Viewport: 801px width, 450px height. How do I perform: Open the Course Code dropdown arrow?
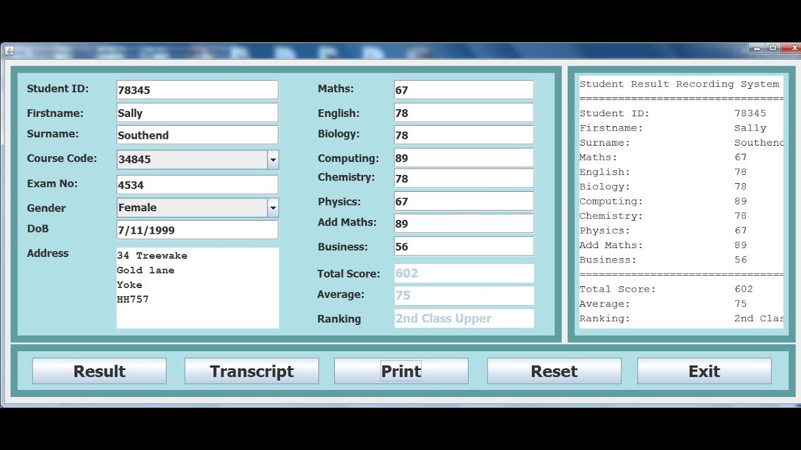coord(273,159)
